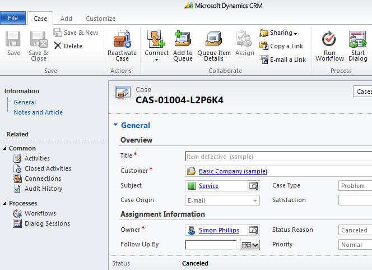Click the Reactivate Case icon
The width and height of the screenshot is (372, 270).
click(122, 39)
